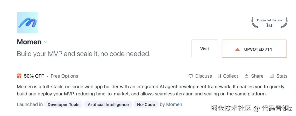Select the Free Options text

pyautogui.click(x=64, y=76)
